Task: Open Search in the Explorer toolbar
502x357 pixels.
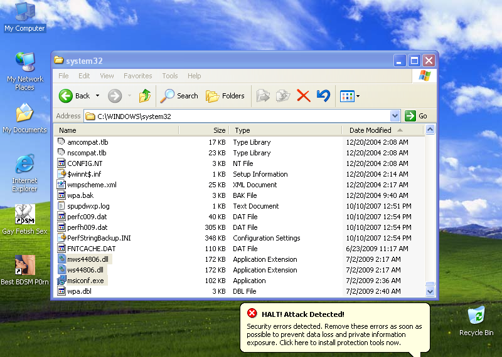Action: pos(179,96)
